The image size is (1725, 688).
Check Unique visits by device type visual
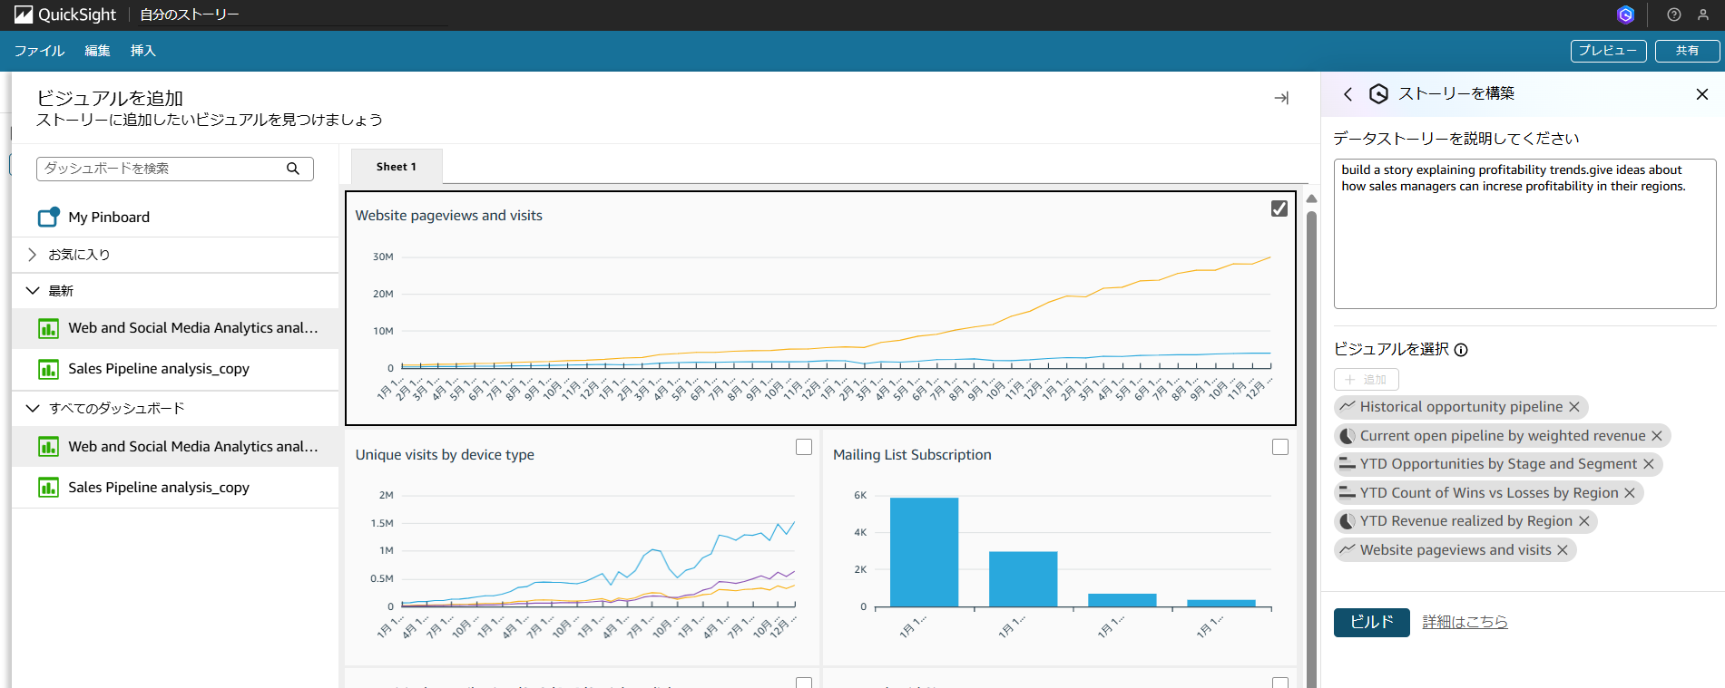pos(804,447)
